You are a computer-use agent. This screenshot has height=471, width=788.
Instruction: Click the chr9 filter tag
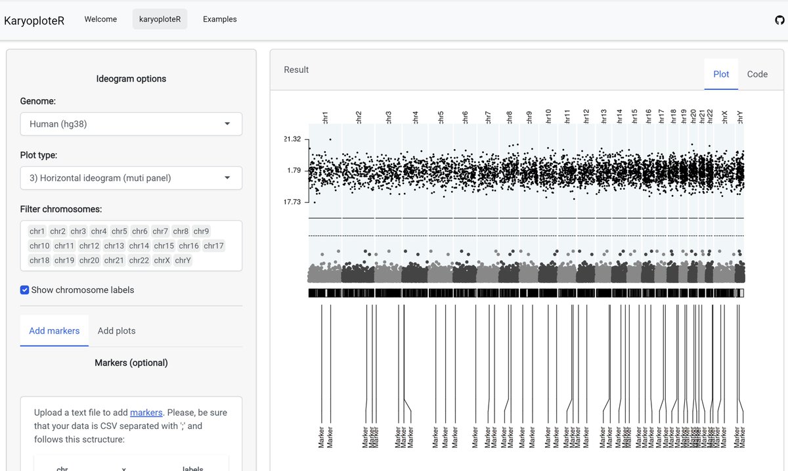pos(202,231)
